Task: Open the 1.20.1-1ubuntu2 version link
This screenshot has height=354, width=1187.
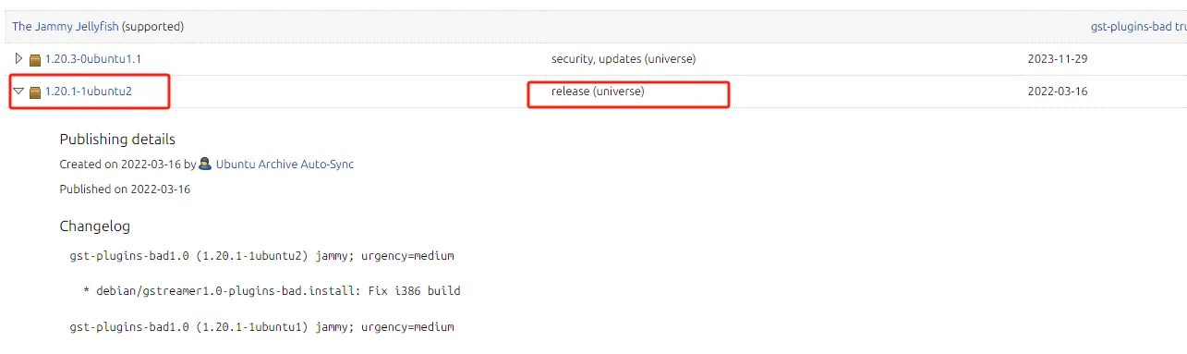Action: tap(89, 92)
